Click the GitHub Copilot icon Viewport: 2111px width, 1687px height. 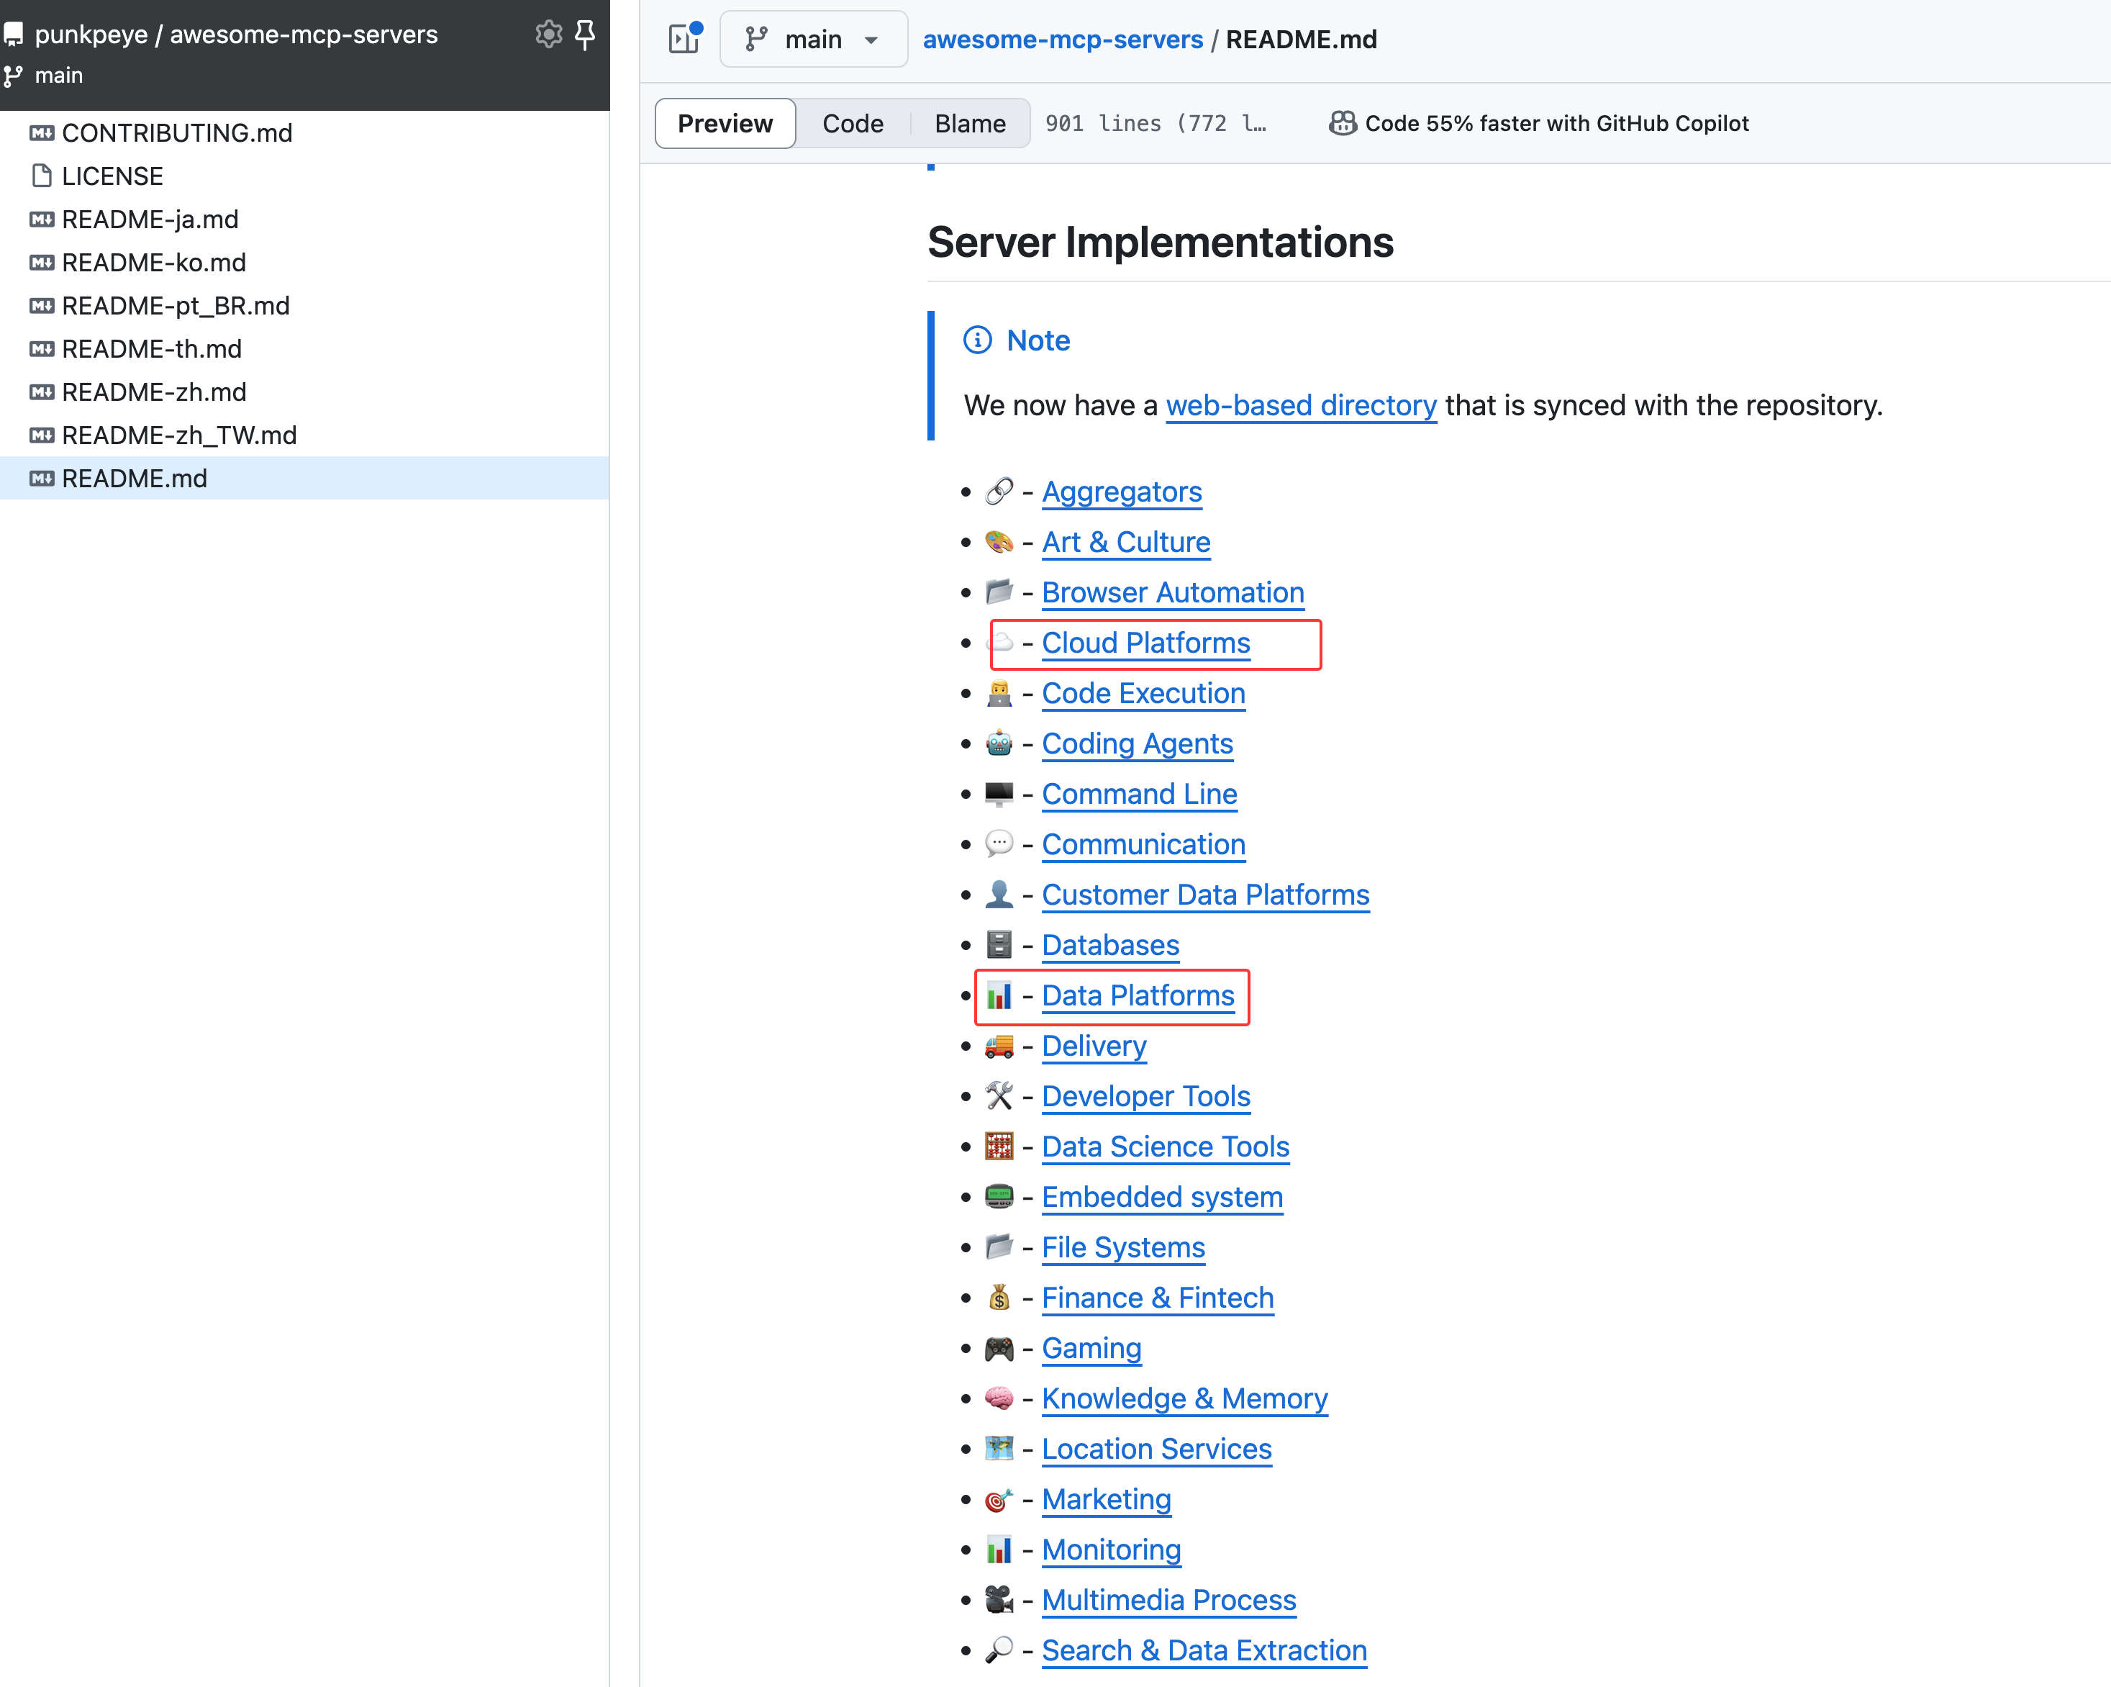pyautogui.click(x=1343, y=124)
